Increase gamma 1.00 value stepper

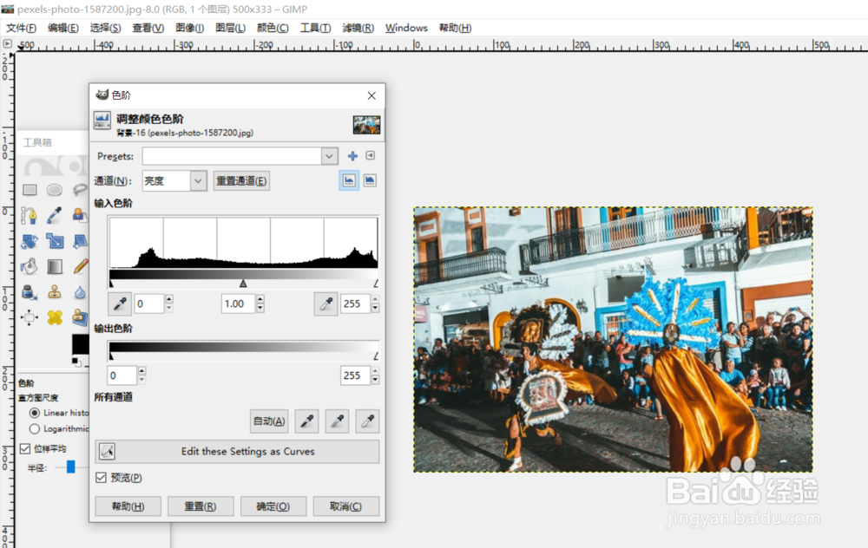pyautogui.click(x=260, y=299)
